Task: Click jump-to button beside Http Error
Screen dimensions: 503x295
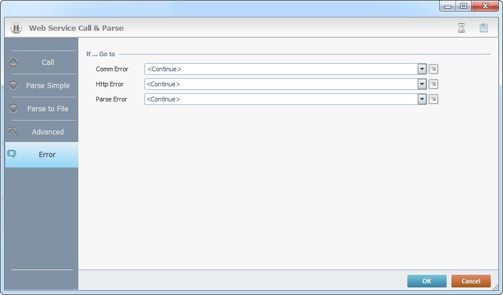Action: [433, 84]
